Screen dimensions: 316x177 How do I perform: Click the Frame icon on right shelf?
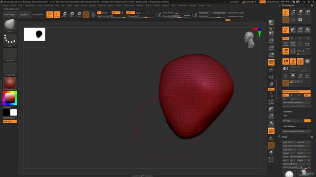(x=271, y=102)
